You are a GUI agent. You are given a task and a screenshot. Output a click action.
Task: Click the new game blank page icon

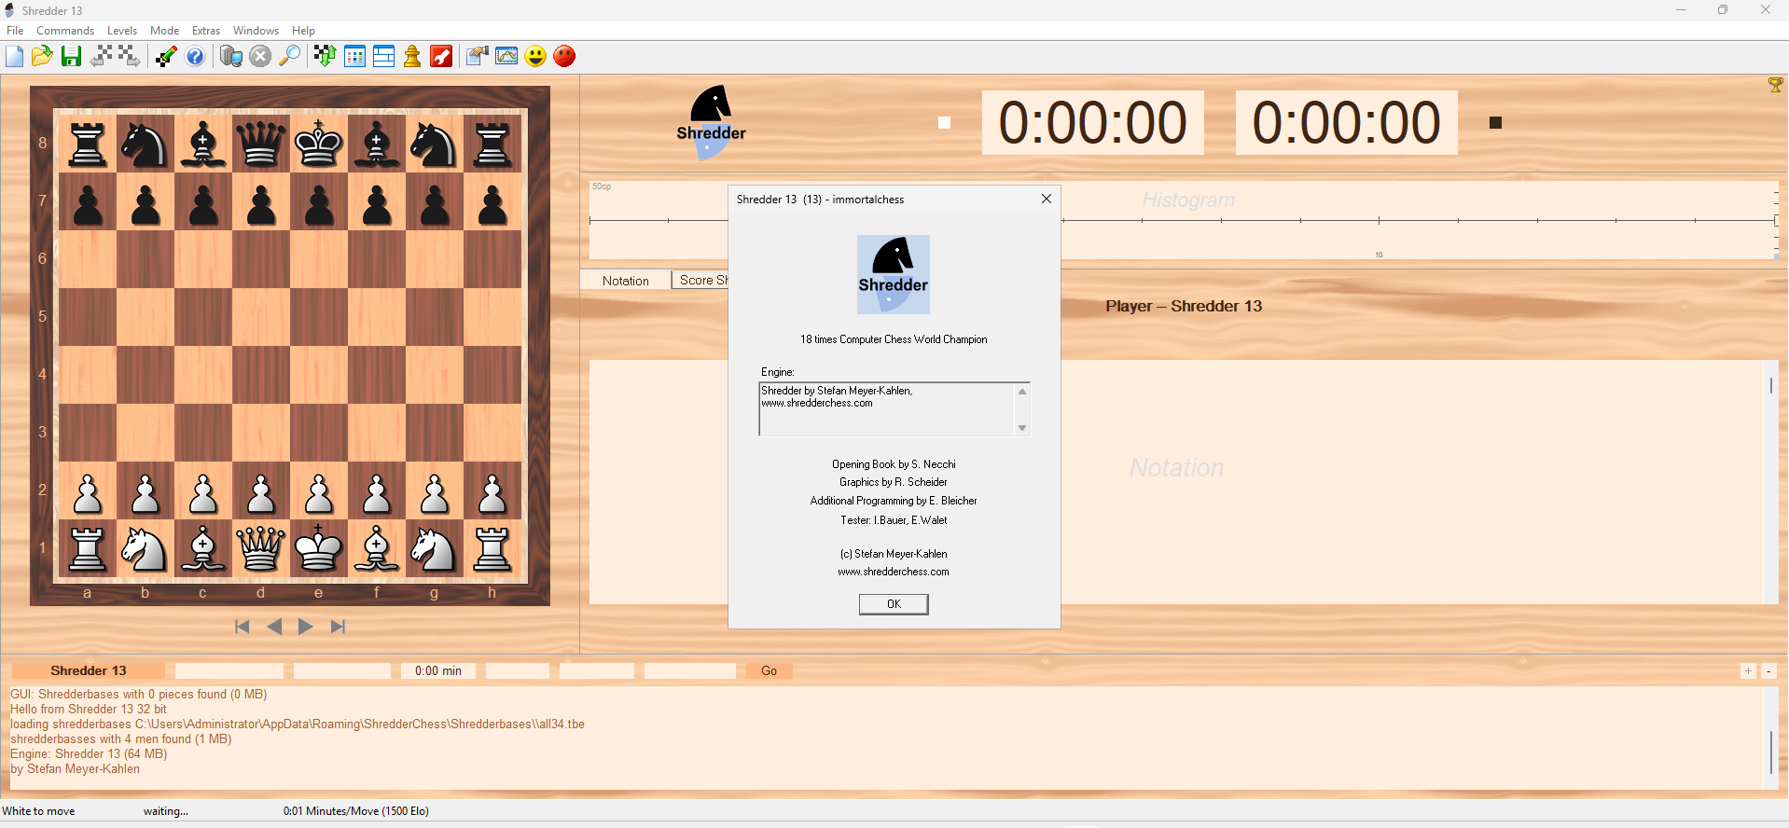tap(15, 57)
